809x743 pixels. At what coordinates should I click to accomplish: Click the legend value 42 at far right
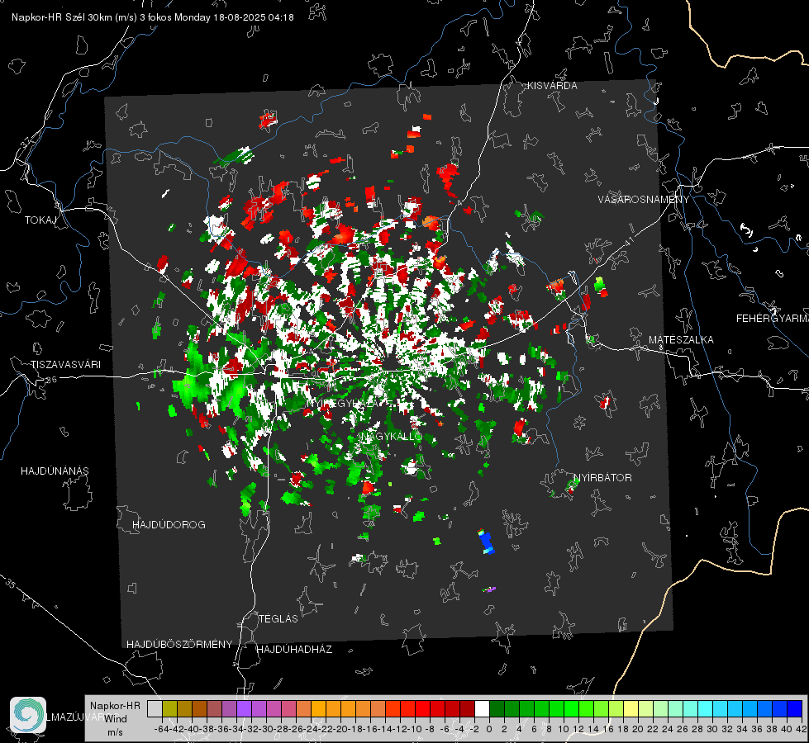pos(801,729)
